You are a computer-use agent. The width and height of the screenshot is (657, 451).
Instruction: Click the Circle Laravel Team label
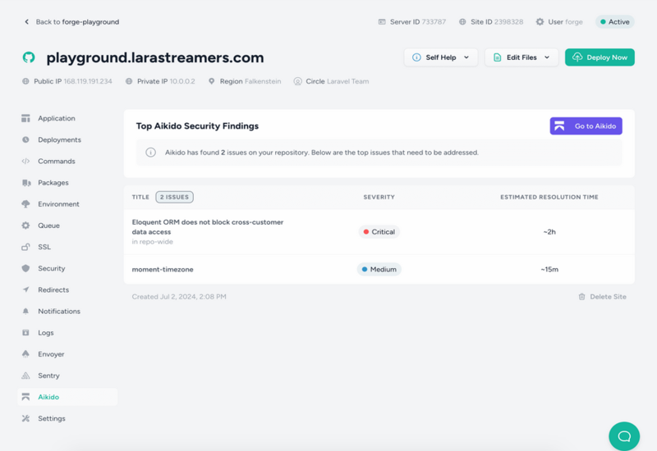tap(338, 81)
